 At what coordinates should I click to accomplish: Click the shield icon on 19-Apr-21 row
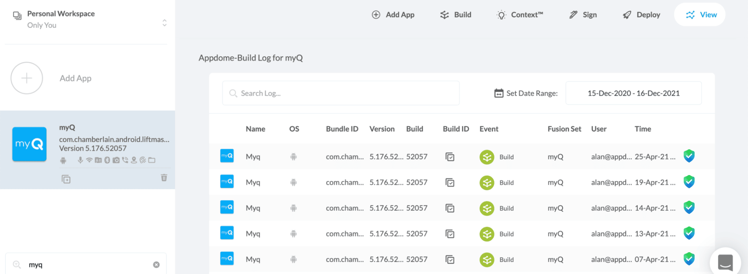689,182
